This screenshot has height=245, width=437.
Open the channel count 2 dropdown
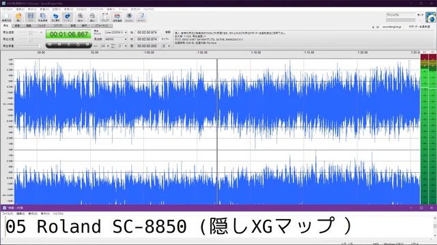[x=122, y=46]
